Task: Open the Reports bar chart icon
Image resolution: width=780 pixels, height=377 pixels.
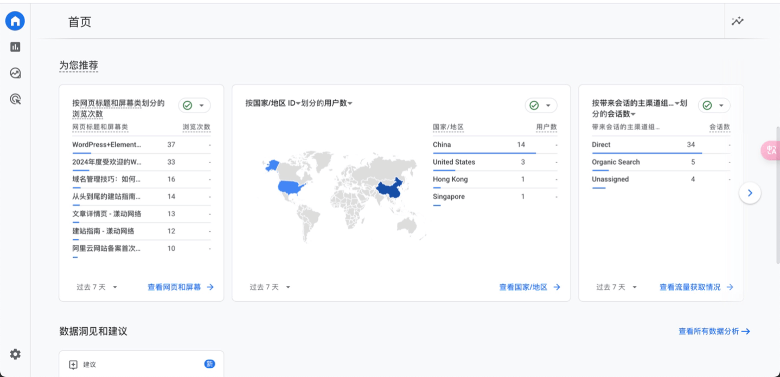Action: 15,47
